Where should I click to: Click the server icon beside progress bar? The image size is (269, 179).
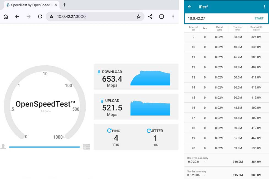pyautogui.click(x=86, y=147)
